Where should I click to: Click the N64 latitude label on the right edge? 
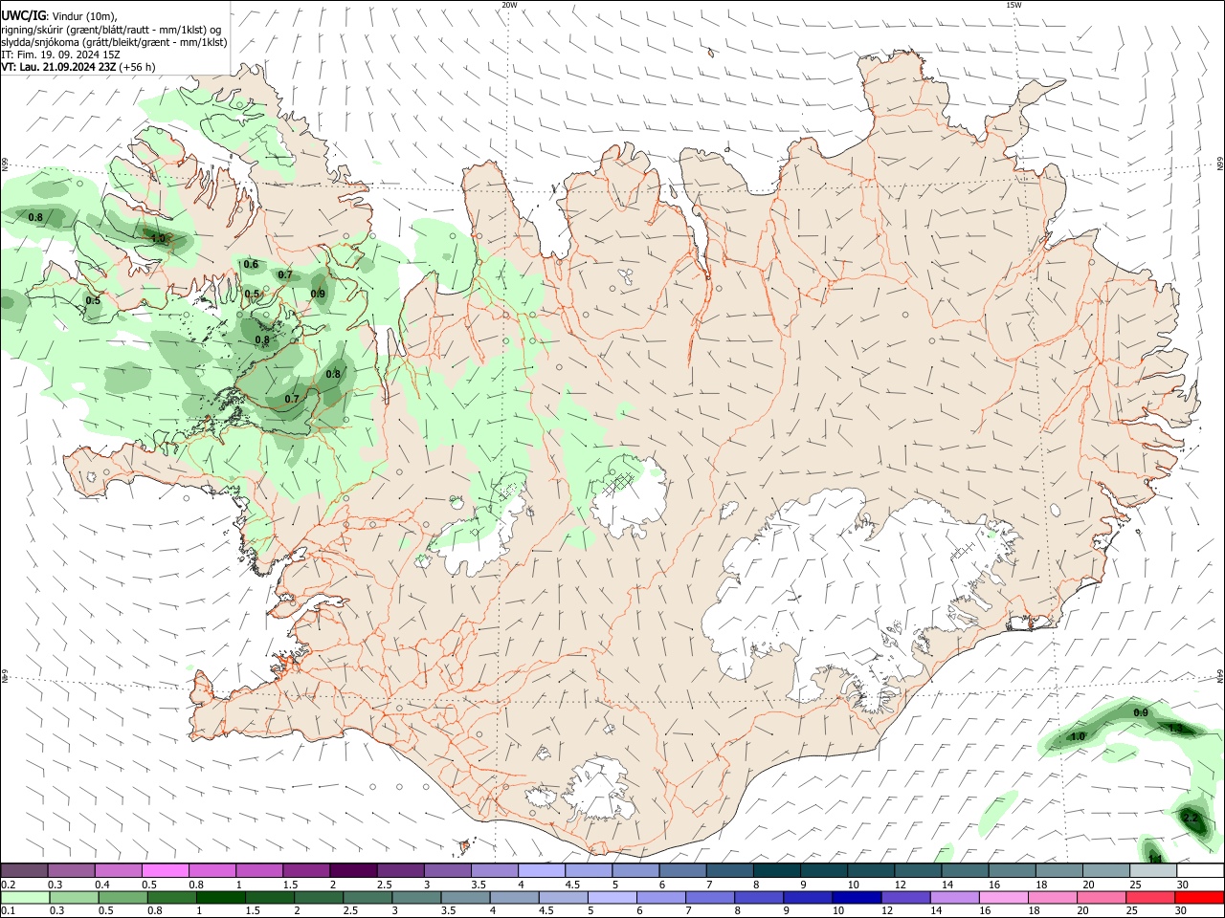pos(1220,676)
